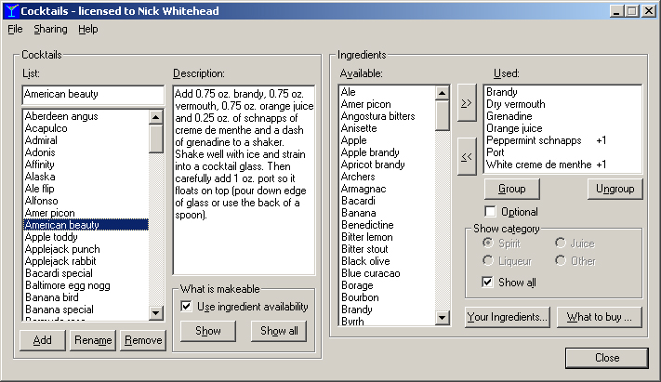This screenshot has width=661, height=382.
Task: Click cocktail list scrollbar up arrow
Action: pos(156,117)
